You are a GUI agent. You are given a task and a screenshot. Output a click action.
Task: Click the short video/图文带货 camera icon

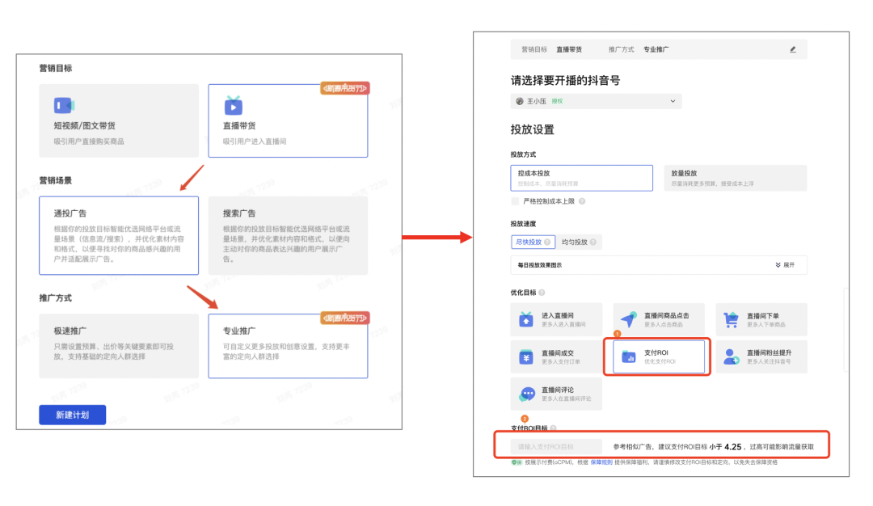64,105
